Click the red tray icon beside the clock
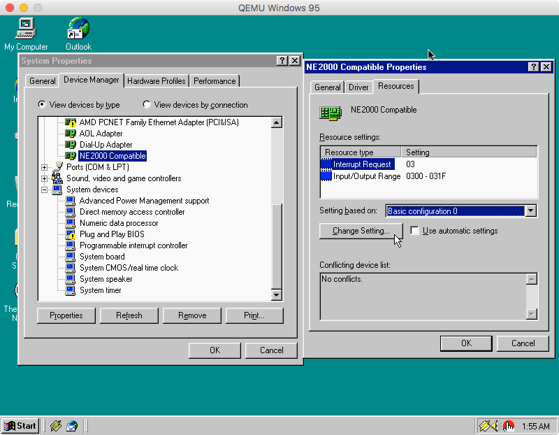Screen dimensions: 559x435 click(x=508, y=426)
